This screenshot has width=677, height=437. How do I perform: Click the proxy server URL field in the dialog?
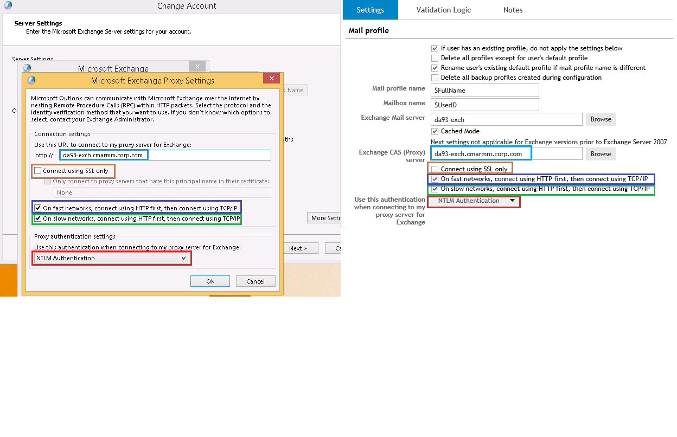(165, 155)
